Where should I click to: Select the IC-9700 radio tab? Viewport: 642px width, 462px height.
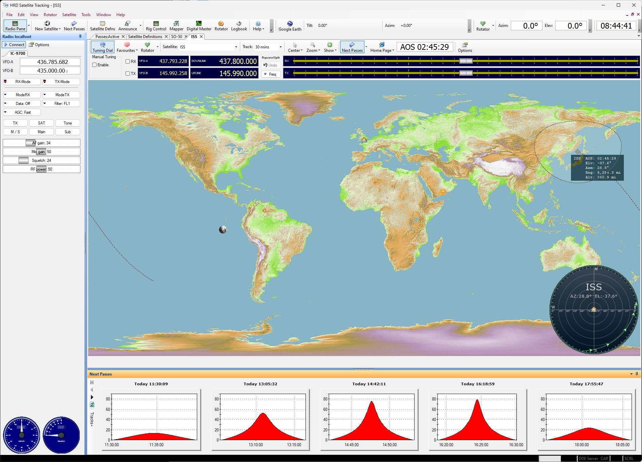17,54
